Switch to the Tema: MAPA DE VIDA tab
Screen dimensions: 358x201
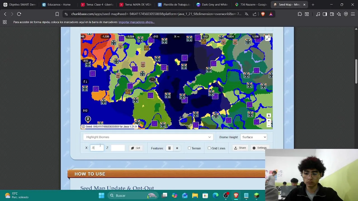pos(135,4)
